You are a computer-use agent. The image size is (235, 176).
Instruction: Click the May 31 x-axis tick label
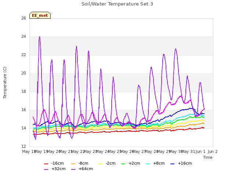point(188,151)
